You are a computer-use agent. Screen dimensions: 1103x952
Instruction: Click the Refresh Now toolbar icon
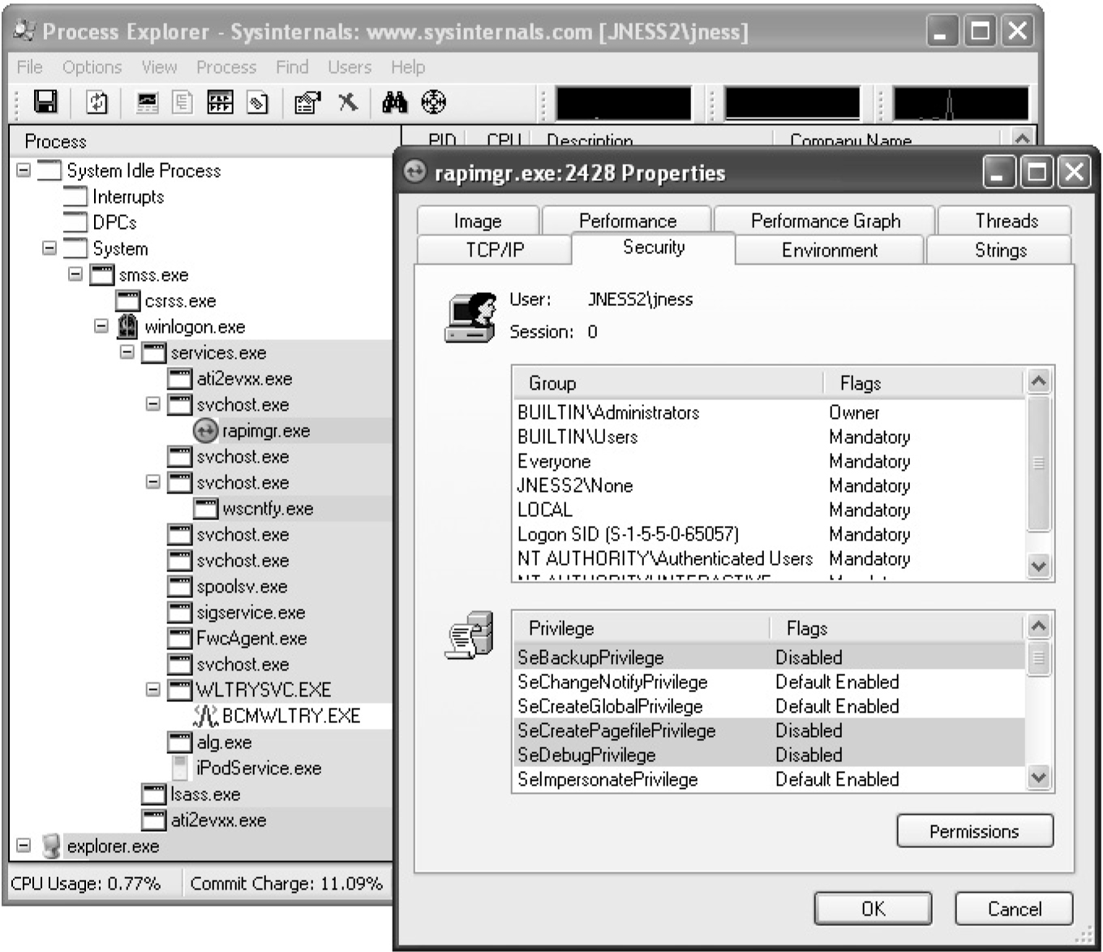(x=97, y=102)
